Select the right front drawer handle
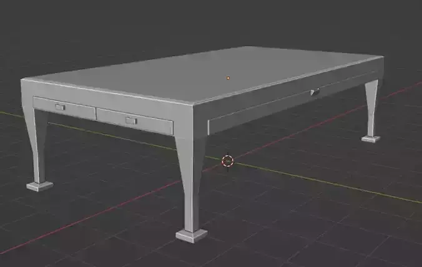Screen dimensions: 422x267 [x=131, y=121]
